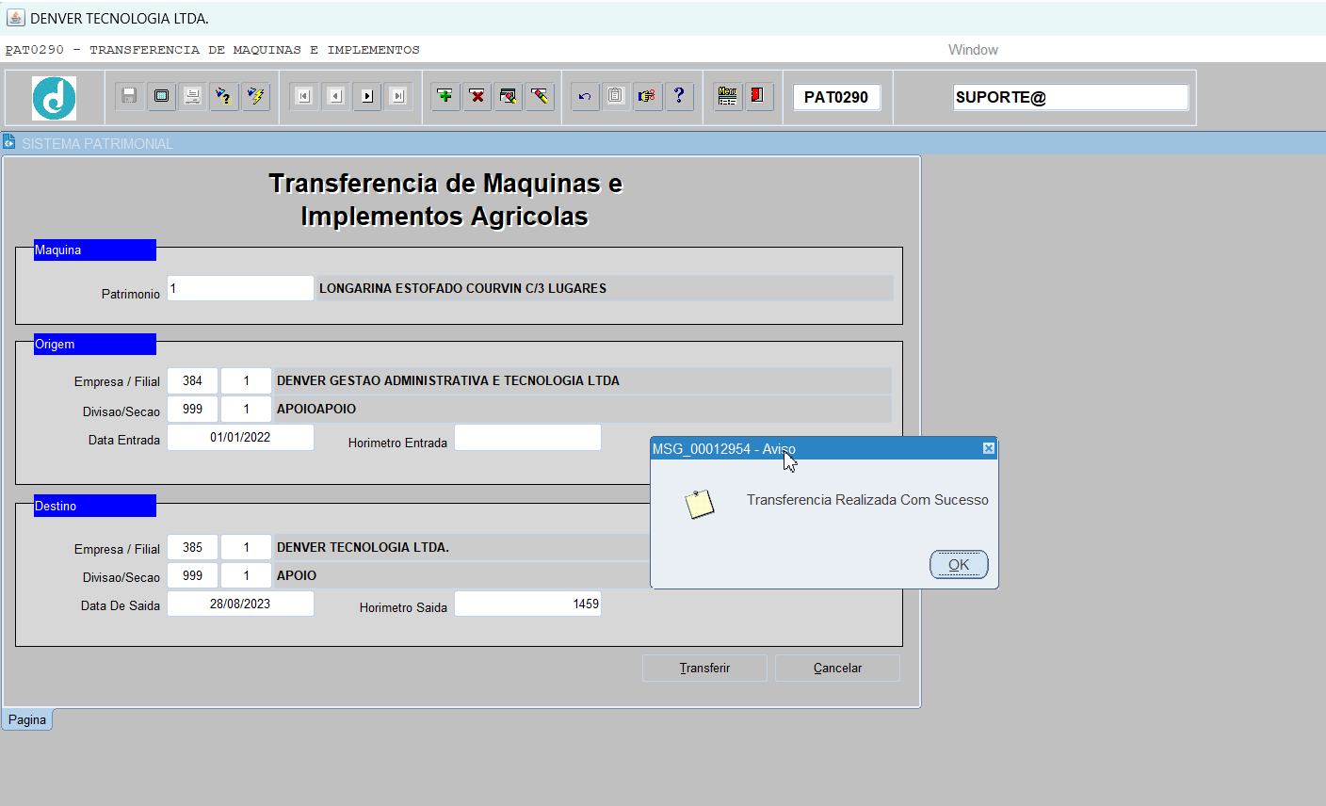The height and width of the screenshot is (806, 1326).
Task: Click 'DENVER GESTAO ADMINISTRATIVA E TECNOLOGIA LTDA' text
Action: 448,380
